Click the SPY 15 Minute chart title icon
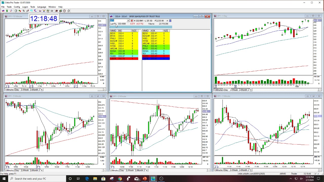Viewport: 324px width, 182px height. [6, 16]
